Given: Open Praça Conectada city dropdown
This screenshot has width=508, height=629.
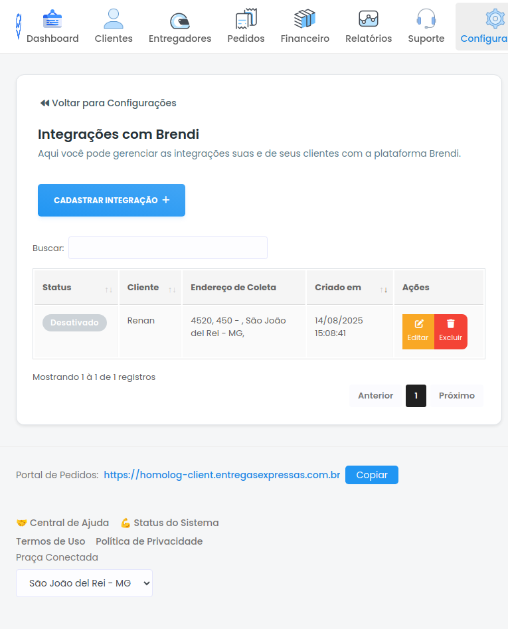Looking at the screenshot, I should point(84,583).
